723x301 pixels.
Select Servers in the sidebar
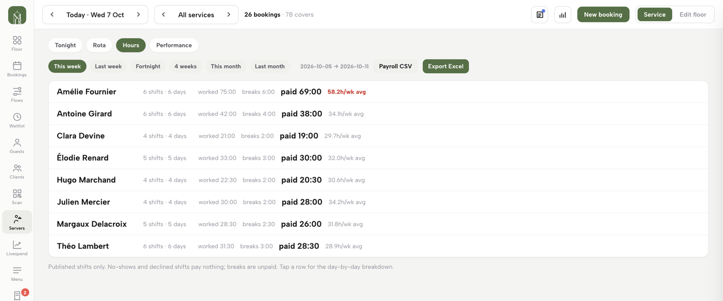[x=17, y=222]
